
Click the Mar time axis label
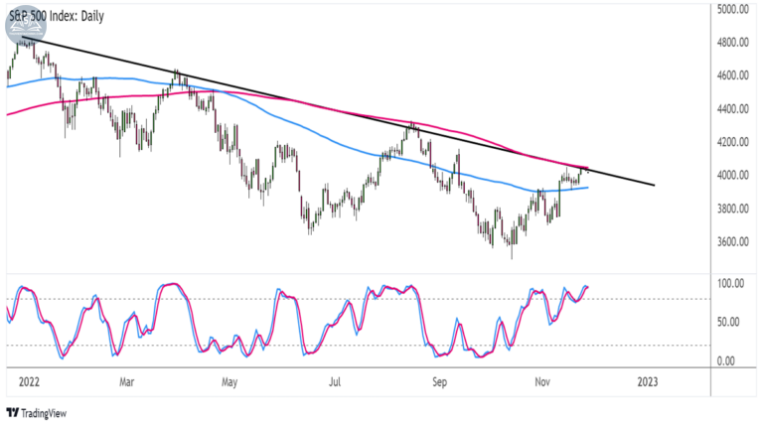(x=126, y=381)
